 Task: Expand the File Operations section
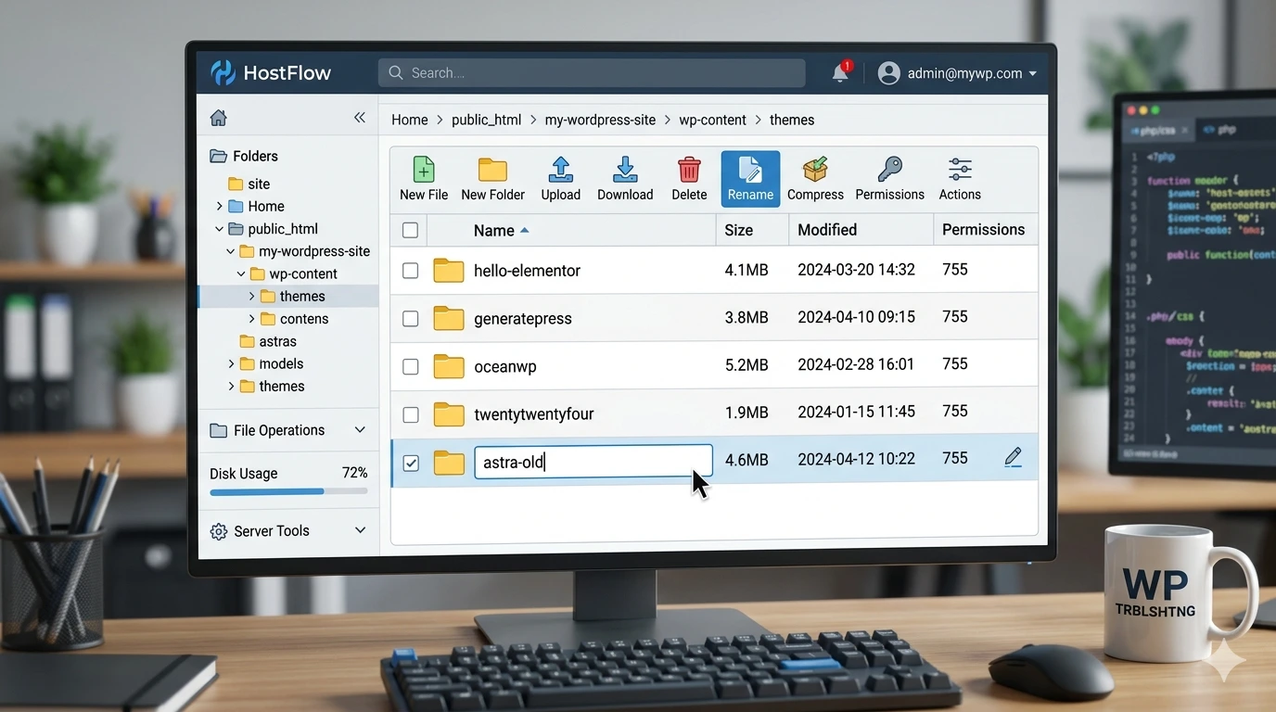[x=360, y=430]
